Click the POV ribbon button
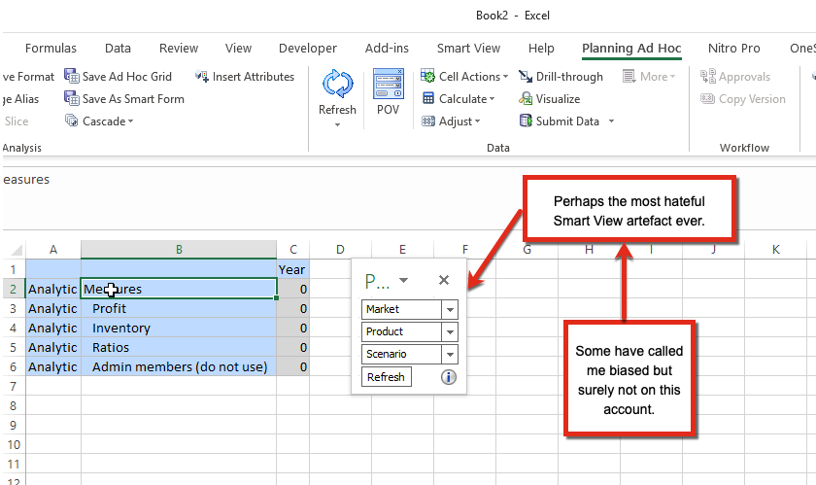816x485 pixels. tap(389, 91)
